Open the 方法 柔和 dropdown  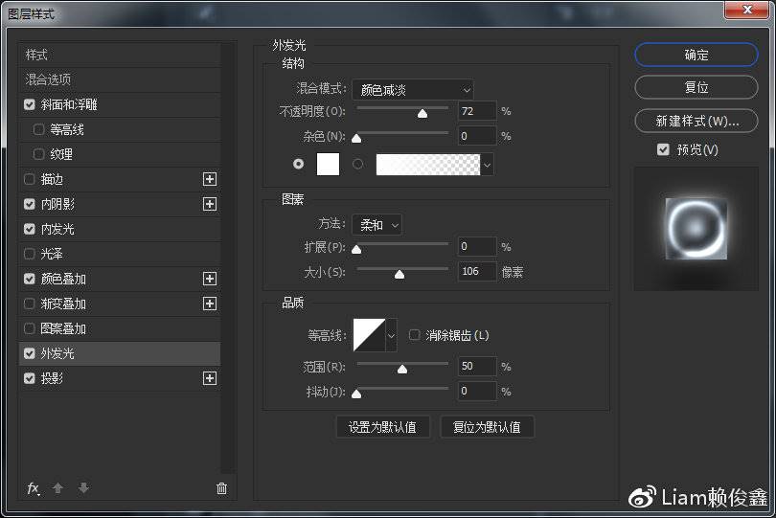click(377, 225)
